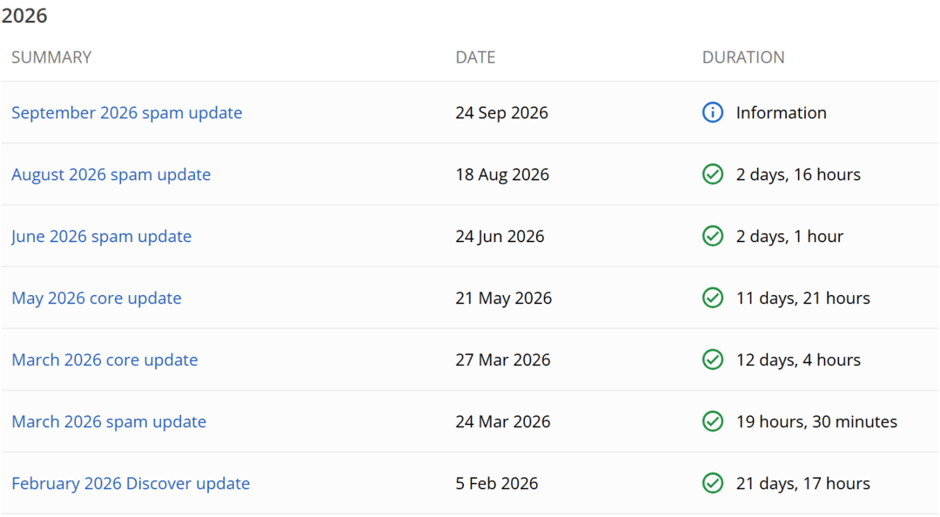The height and width of the screenshot is (517, 940).
Task: Open the August 2026 spam update link
Action: coord(111,175)
